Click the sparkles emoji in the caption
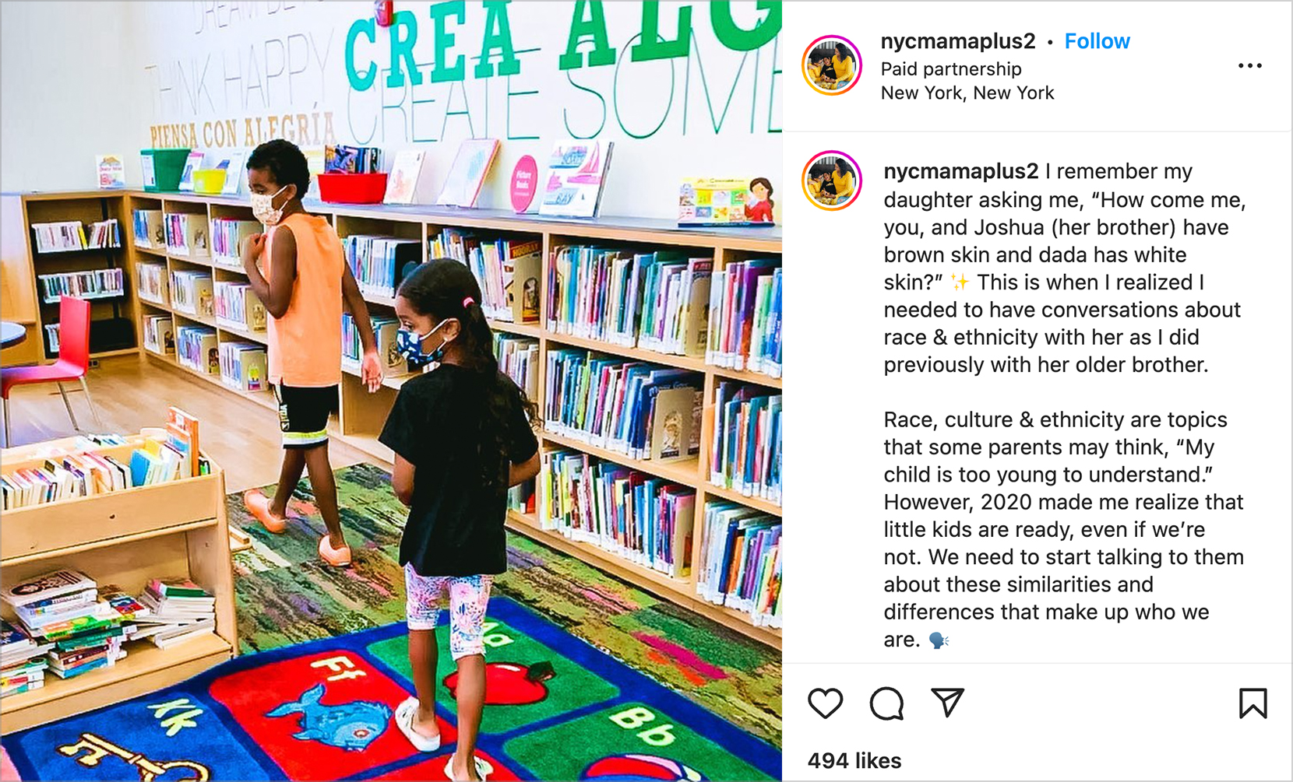Viewport: 1293px width, 782px height. pyautogui.click(x=960, y=282)
